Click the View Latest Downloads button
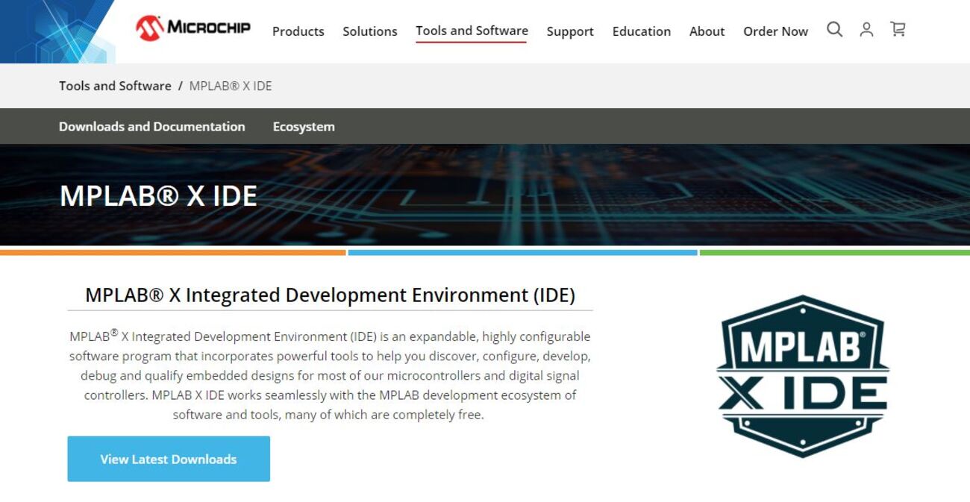Screen dimensions: 970x502 (x=169, y=459)
